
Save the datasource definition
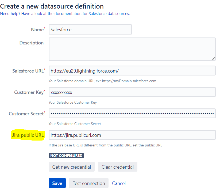57,183
